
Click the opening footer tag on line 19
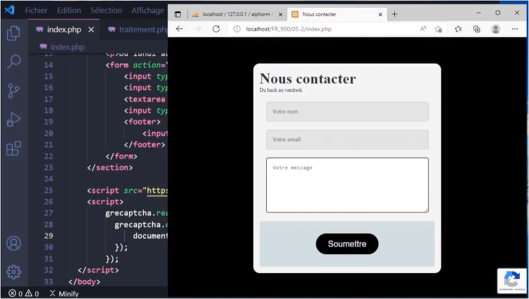[x=142, y=122]
